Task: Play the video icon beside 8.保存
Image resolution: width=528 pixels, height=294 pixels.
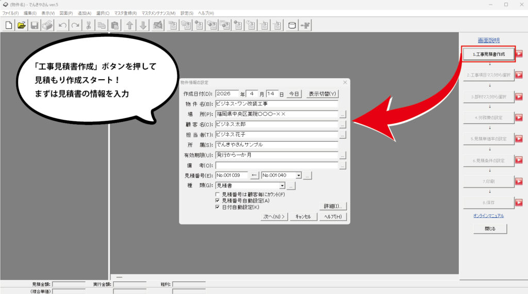Action: click(519, 203)
